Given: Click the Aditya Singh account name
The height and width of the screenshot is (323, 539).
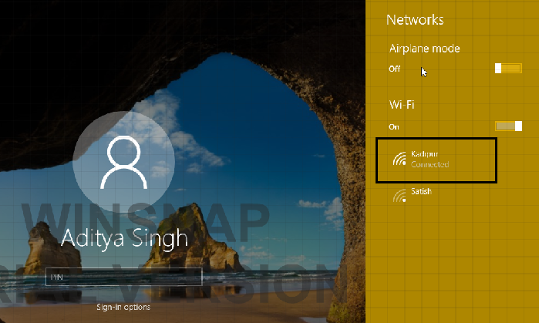Looking at the screenshot, I should [123, 237].
